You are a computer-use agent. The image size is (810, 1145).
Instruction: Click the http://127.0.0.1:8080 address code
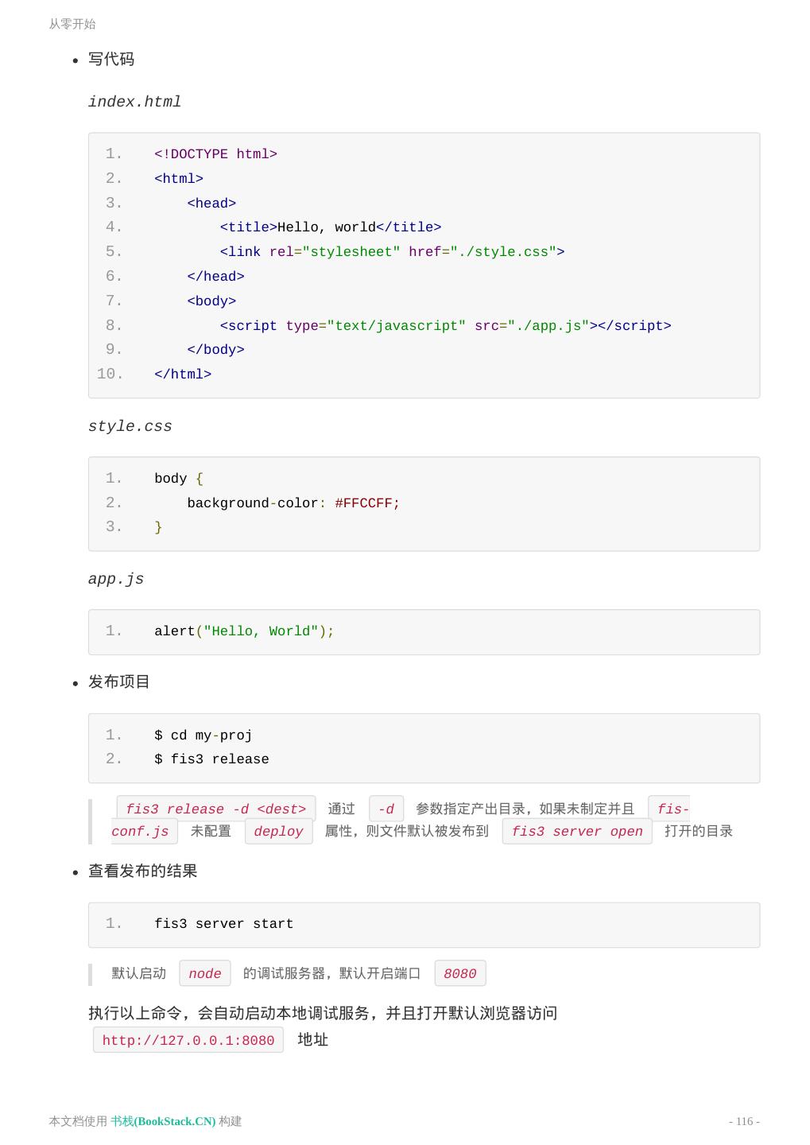tap(188, 1040)
